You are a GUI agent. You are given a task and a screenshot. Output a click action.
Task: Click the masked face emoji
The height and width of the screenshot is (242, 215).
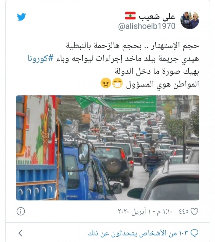tap(118, 83)
